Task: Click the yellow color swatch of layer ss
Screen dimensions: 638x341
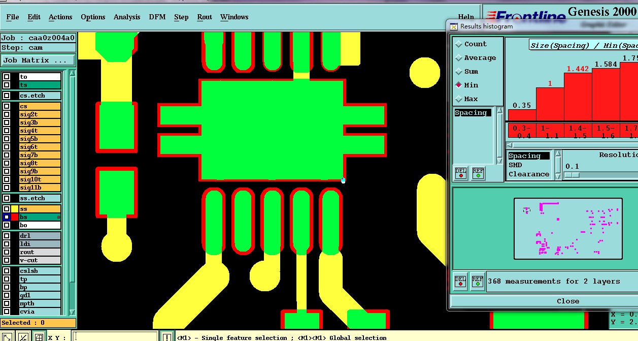Action: pos(15,209)
